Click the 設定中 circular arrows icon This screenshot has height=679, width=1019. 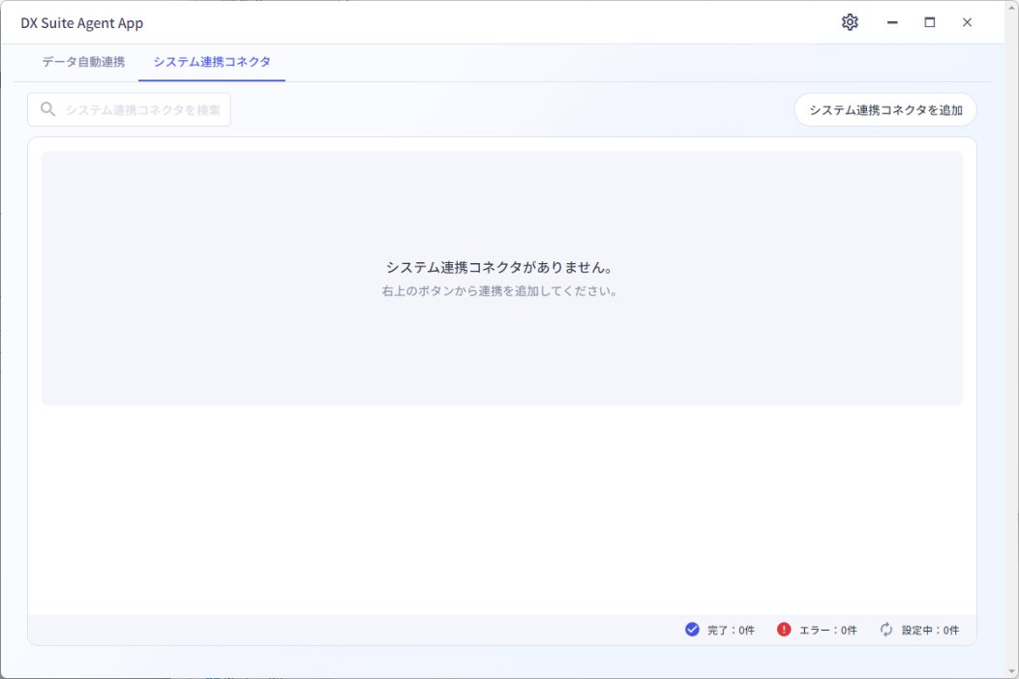(x=886, y=630)
